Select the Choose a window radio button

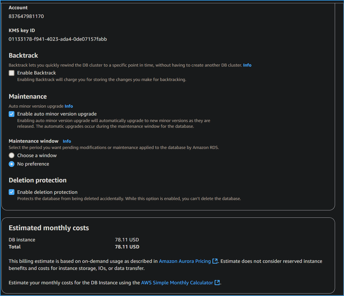(x=11, y=155)
